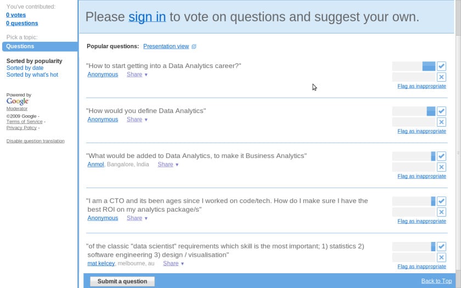Vote yes on the CTO analytics ROI question
The width and height of the screenshot is (461, 288).
pyautogui.click(x=441, y=201)
